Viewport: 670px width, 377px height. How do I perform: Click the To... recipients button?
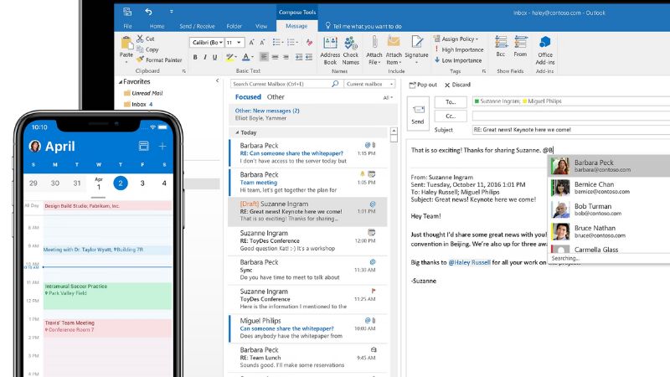pyautogui.click(x=451, y=101)
